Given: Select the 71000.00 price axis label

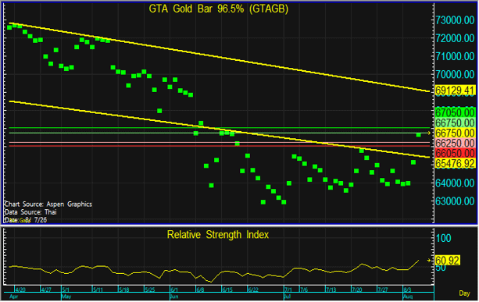Looking at the screenshot, I should [455, 56].
